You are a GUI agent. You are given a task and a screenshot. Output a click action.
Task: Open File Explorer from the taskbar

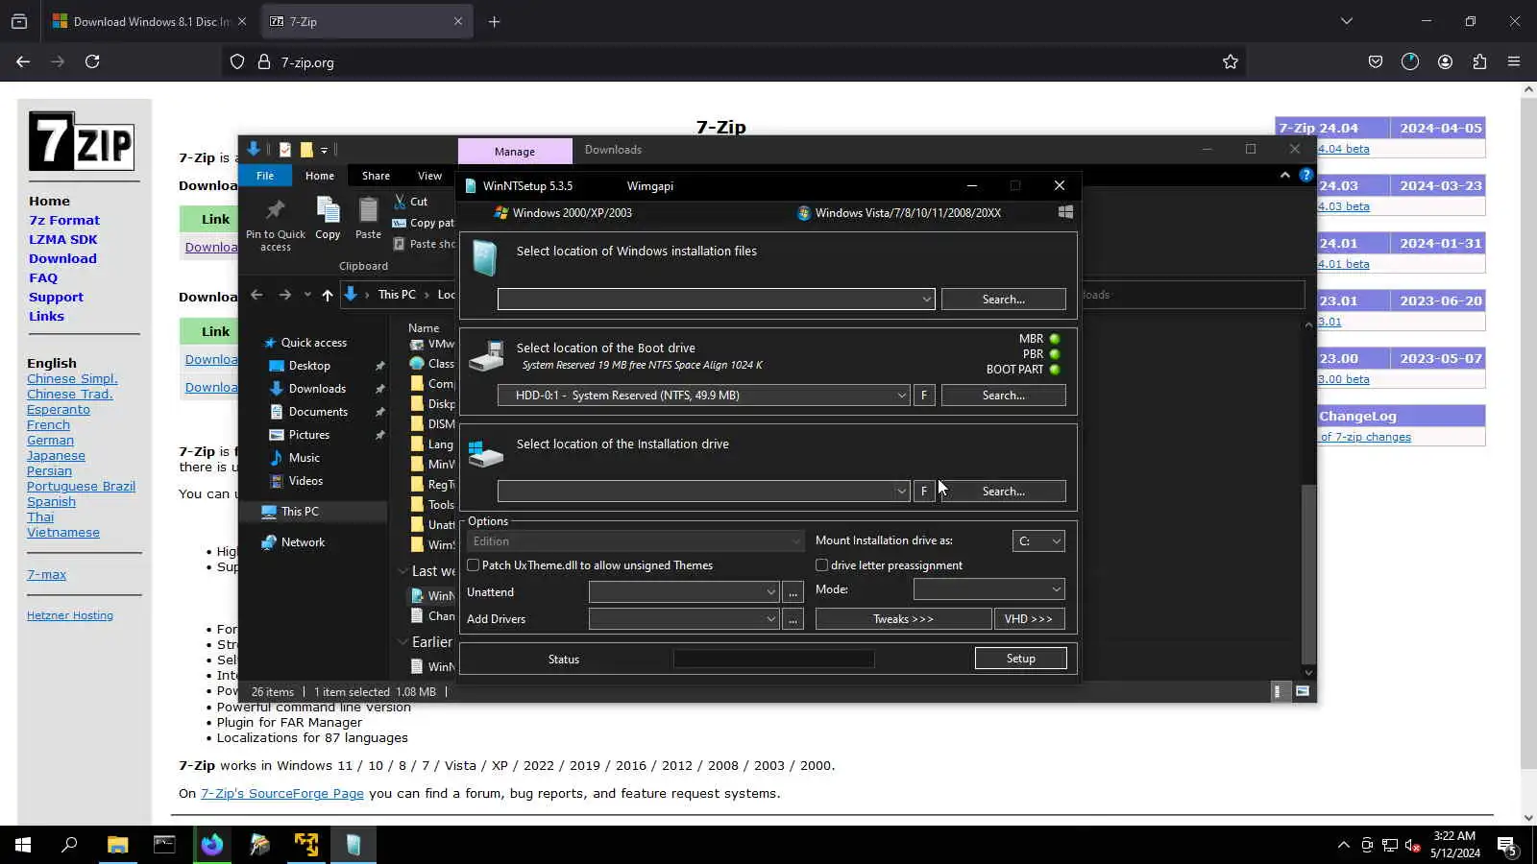tap(117, 845)
